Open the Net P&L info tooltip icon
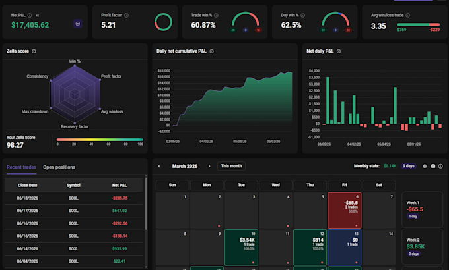 click(30, 15)
